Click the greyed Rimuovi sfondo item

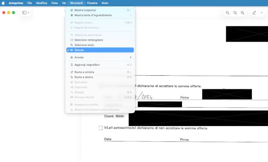coord(100,97)
